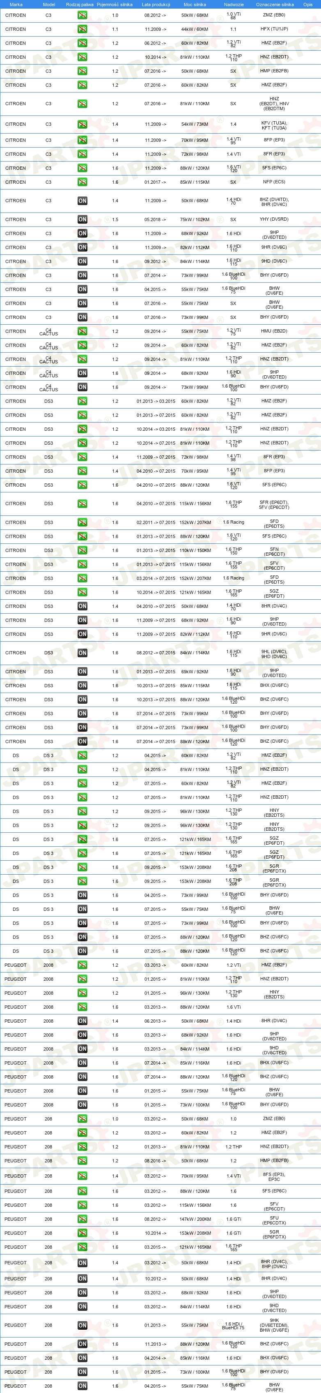Click petrol icon in HFX (TU1JP) row
321x1393 pixels.
tap(82, 29)
